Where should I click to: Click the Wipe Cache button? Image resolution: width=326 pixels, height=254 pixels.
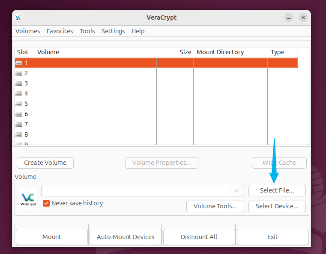coord(279,163)
